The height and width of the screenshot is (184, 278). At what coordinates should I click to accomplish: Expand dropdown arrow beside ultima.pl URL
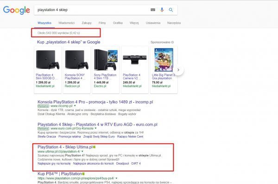[x=82, y=152]
